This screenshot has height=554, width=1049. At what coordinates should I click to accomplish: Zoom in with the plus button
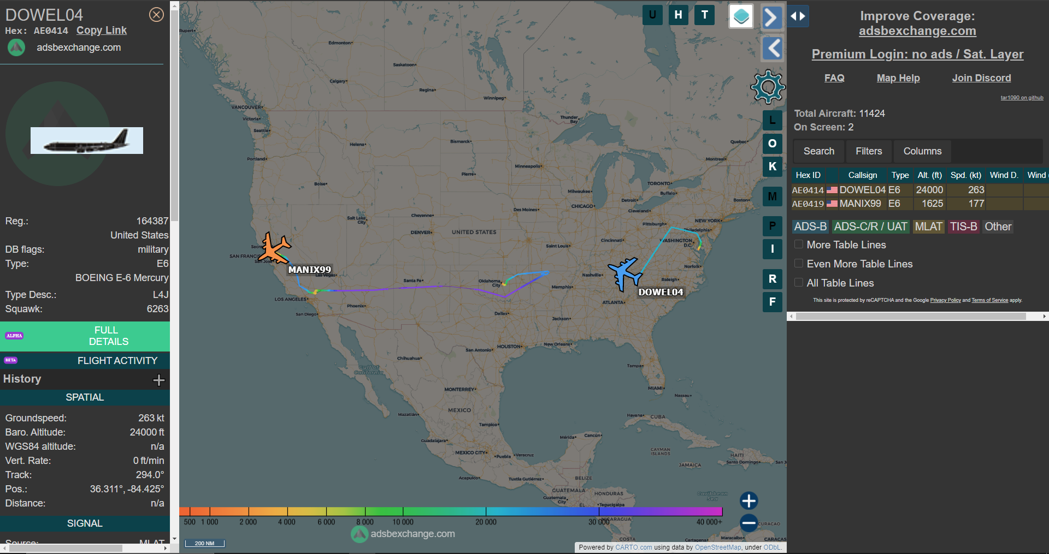(749, 501)
